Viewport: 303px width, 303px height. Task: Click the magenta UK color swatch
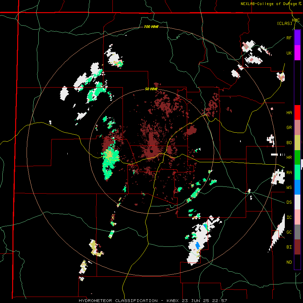pos(297,53)
